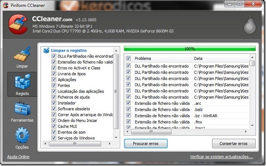Click the Piriform pear icon
Viewport: 266px width, 166px height.
click(x=250, y=25)
